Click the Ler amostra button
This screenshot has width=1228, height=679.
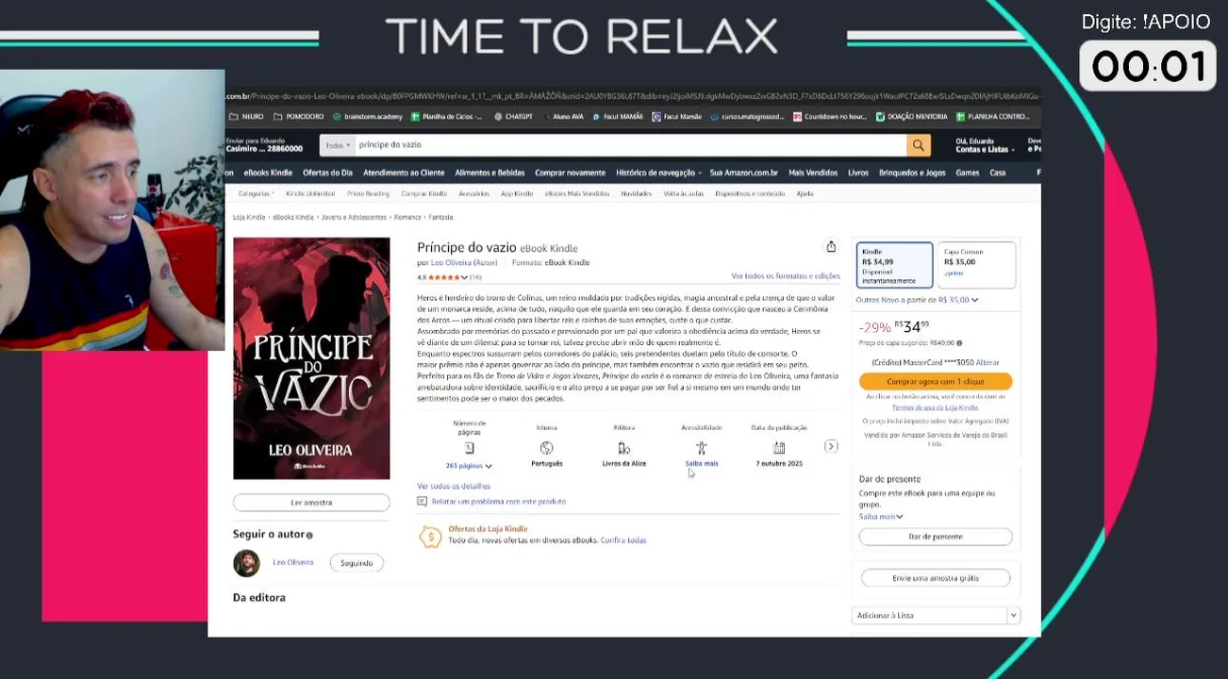click(311, 503)
